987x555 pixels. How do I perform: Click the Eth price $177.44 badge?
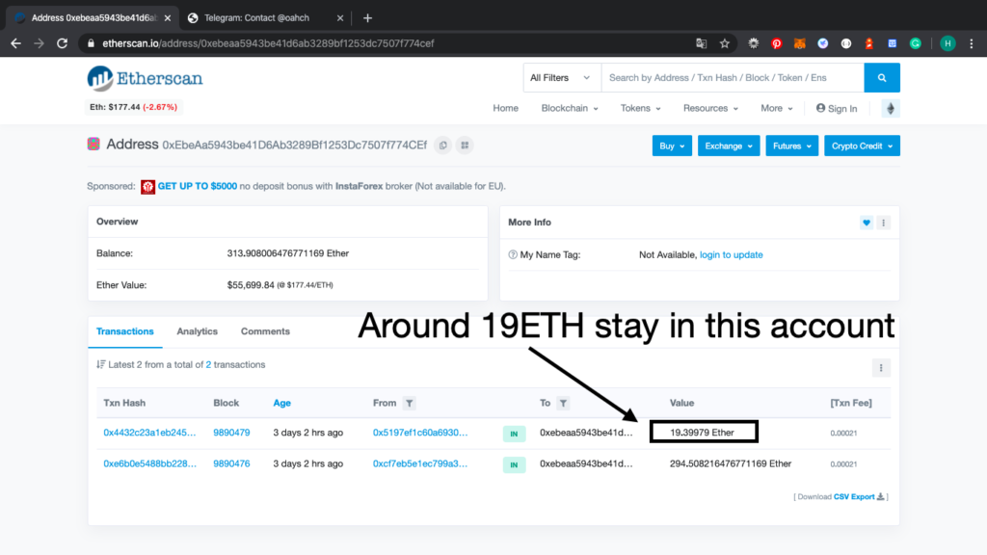(133, 107)
